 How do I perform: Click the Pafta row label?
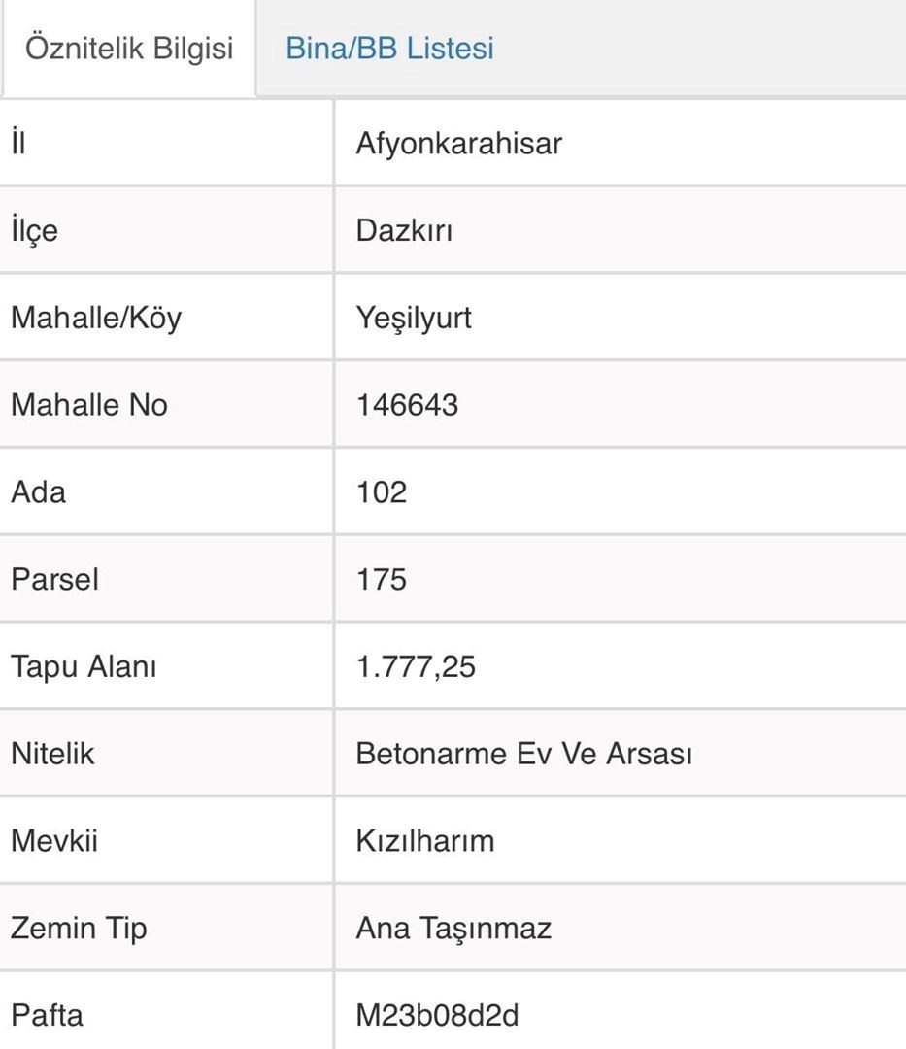[x=47, y=1015]
